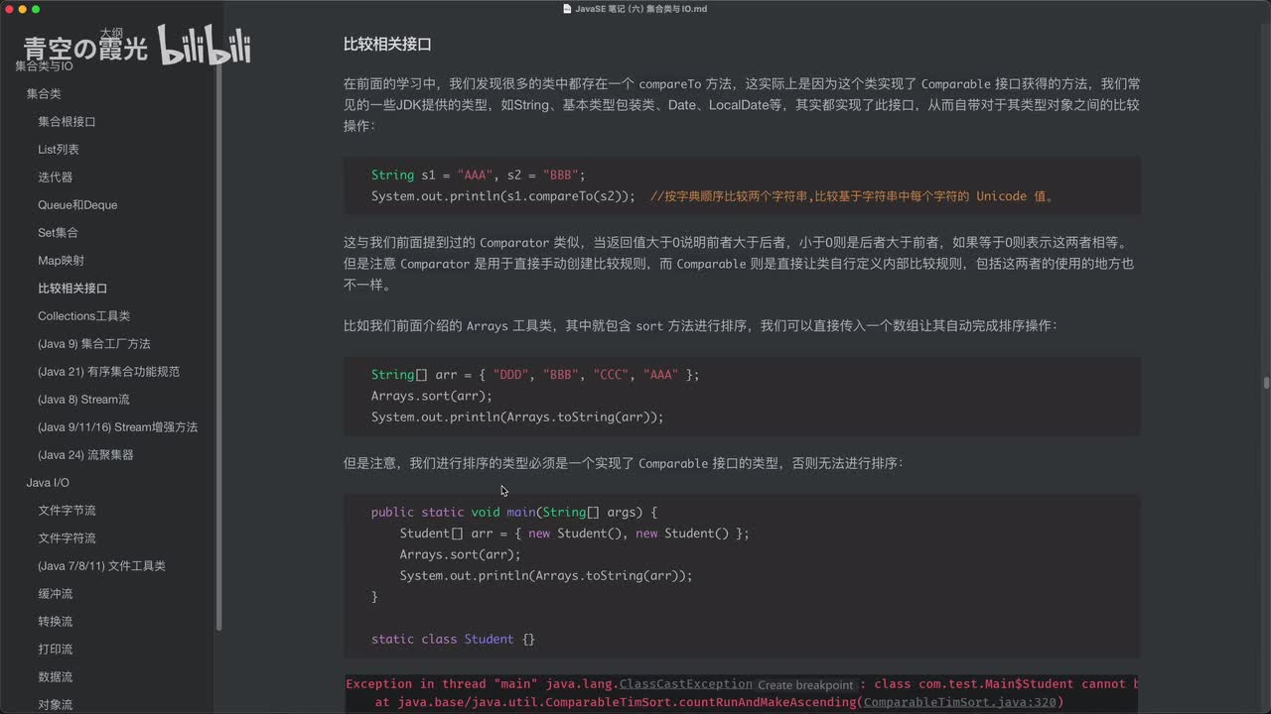Click inside the String s1 = "AAA" code line

click(478, 175)
